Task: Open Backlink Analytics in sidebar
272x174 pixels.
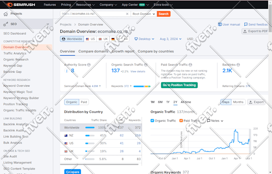Action: (x=16, y=124)
